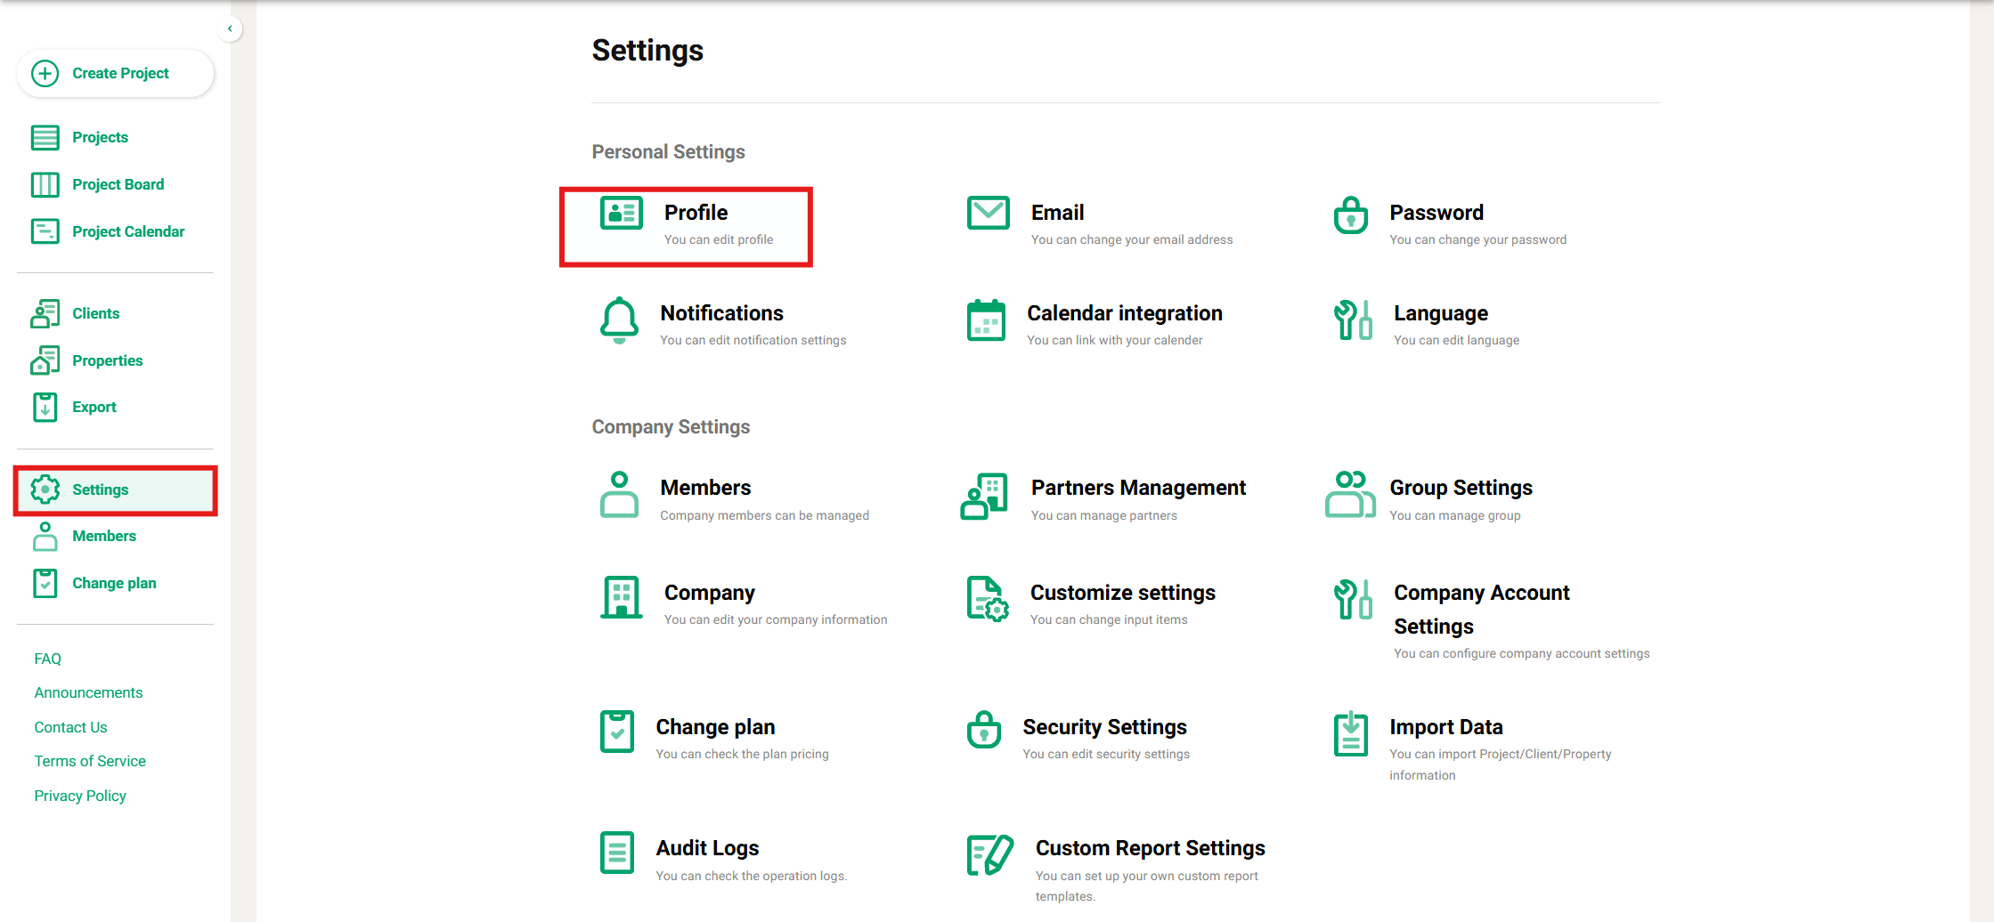Click the Email envelope icon
Screen dimensions: 1994x922
click(988, 214)
